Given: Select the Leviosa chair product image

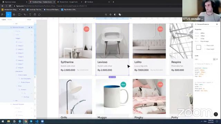Looking at the screenshot, I should click(112, 41).
